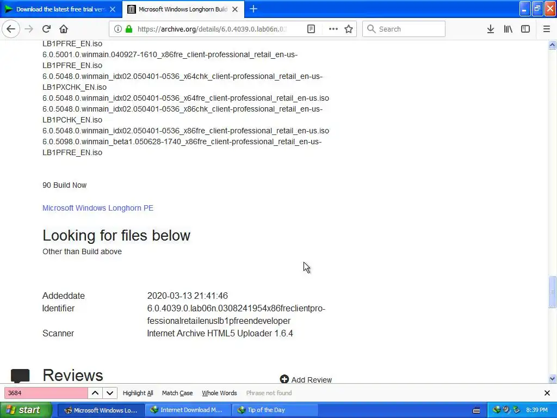Click the Identifier label
The image size is (557, 418).
click(x=58, y=308)
